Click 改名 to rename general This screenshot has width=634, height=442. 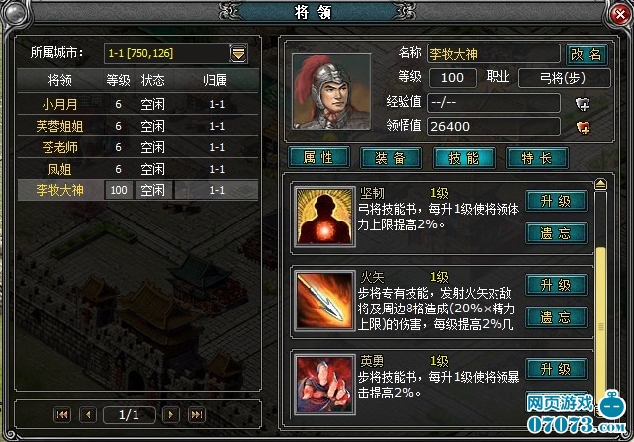(587, 54)
